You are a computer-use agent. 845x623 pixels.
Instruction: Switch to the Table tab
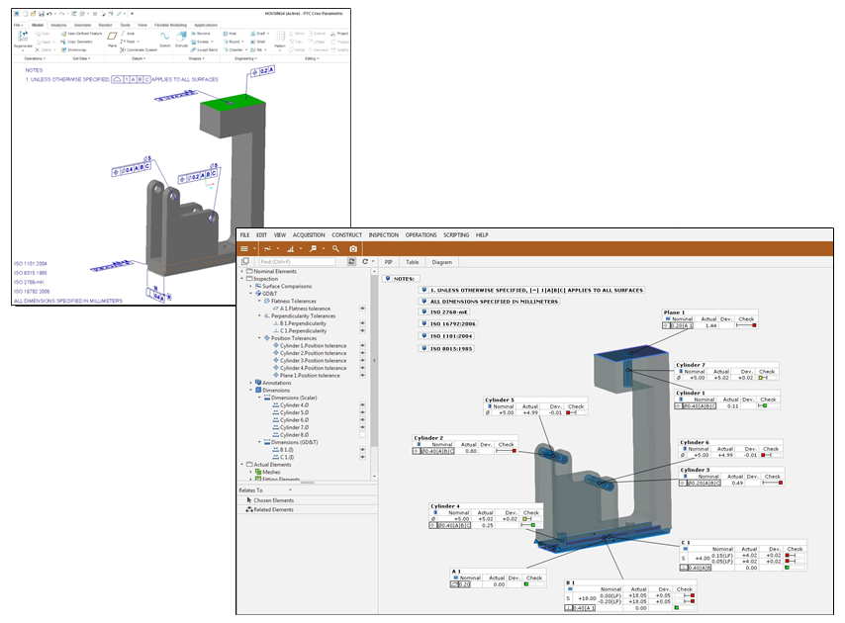point(413,262)
